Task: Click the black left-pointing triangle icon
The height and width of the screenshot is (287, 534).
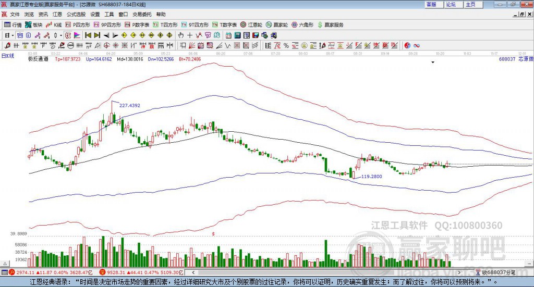Action: [106, 35]
